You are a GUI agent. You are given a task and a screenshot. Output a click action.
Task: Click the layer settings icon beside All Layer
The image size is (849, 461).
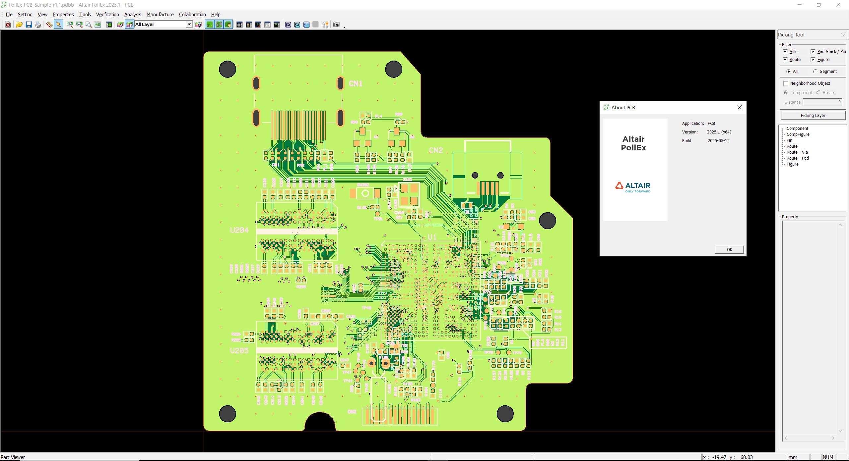click(198, 25)
